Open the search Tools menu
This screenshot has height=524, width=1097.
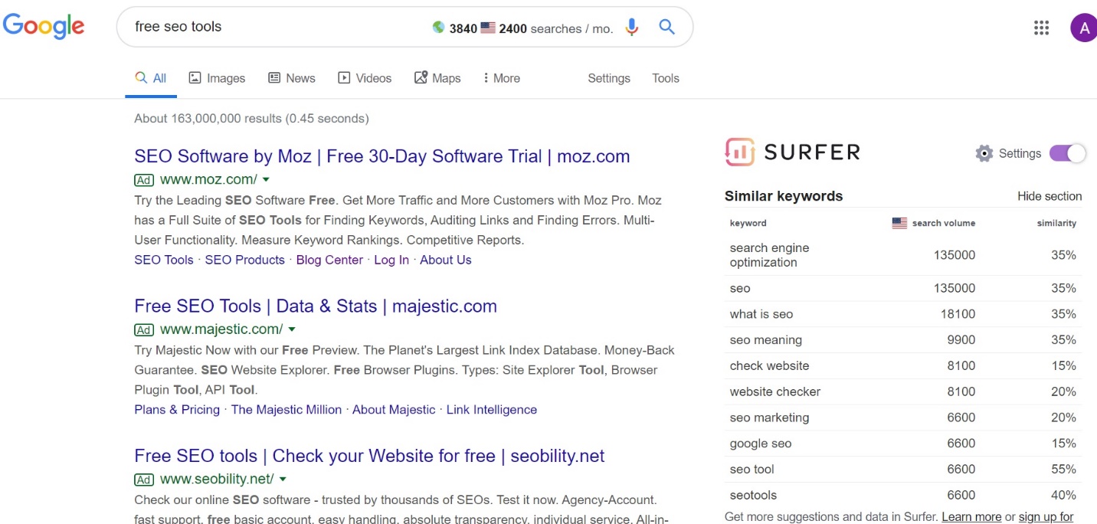point(666,78)
